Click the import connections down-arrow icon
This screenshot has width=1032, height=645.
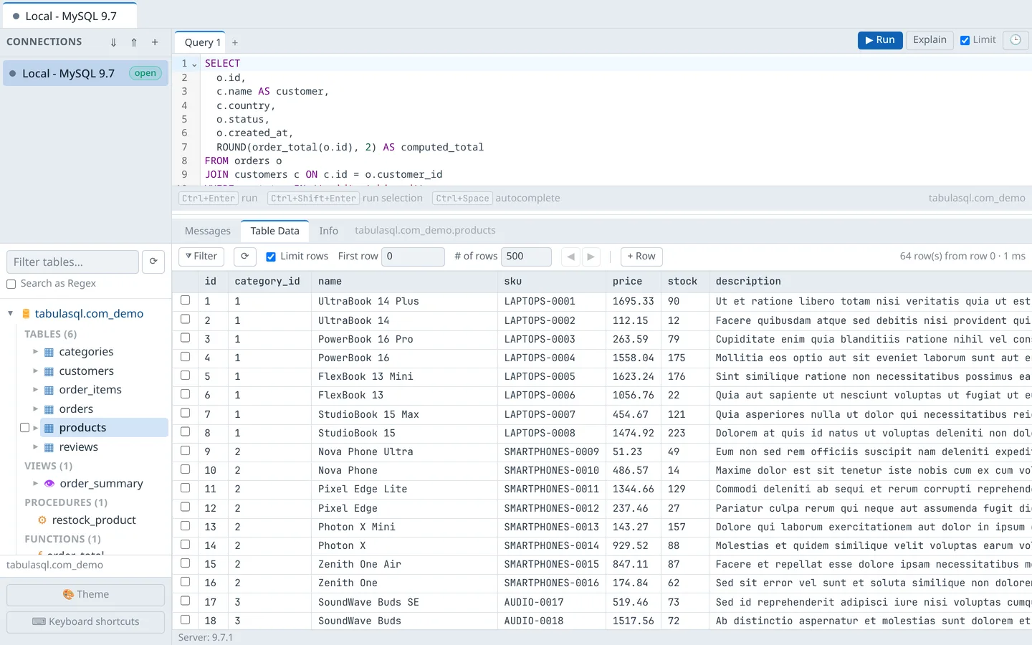pyautogui.click(x=113, y=42)
